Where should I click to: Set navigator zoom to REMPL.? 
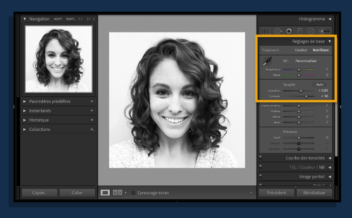pyautogui.click(x=70, y=19)
